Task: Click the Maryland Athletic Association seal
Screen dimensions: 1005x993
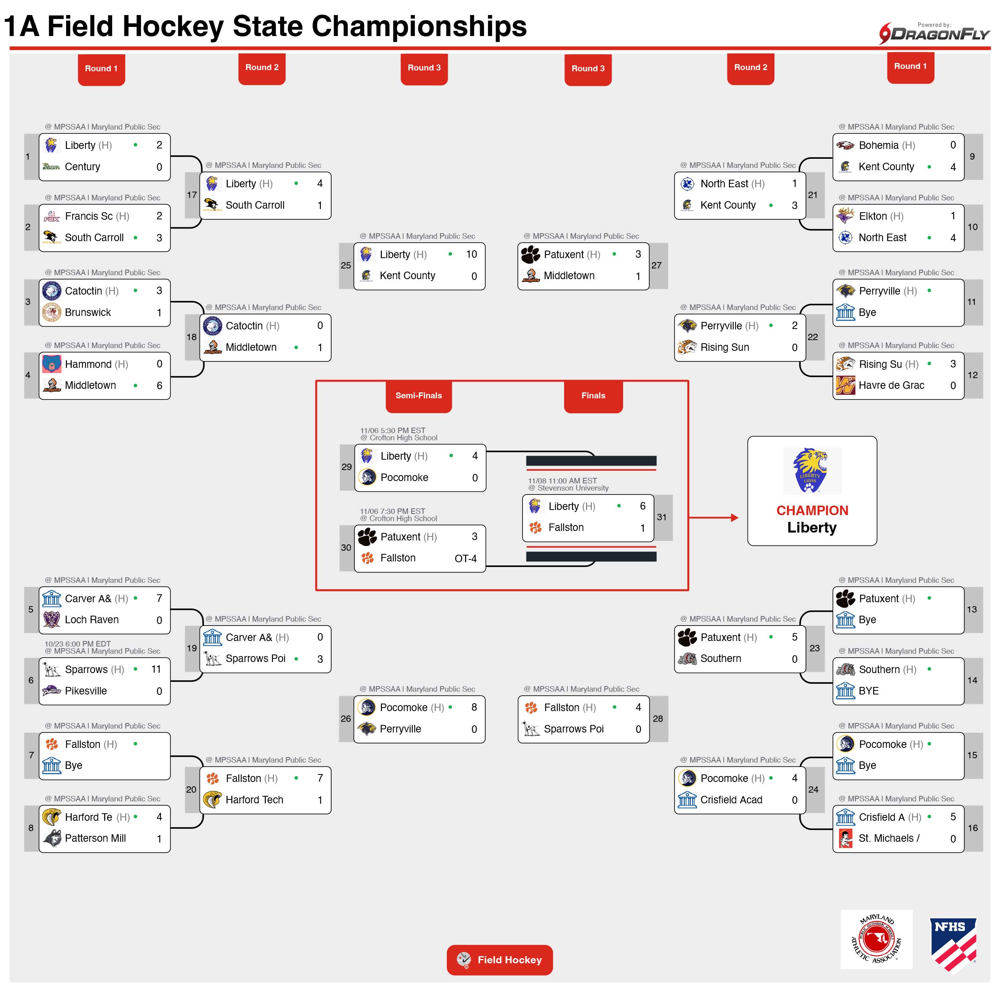Action: 877,940
